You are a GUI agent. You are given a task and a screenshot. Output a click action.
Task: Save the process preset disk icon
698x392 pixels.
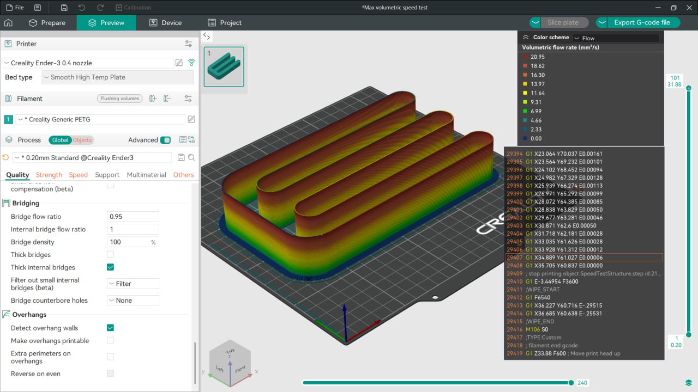[x=182, y=157]
